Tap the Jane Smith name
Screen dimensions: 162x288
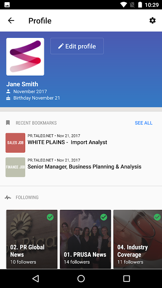tap(22, 84)
